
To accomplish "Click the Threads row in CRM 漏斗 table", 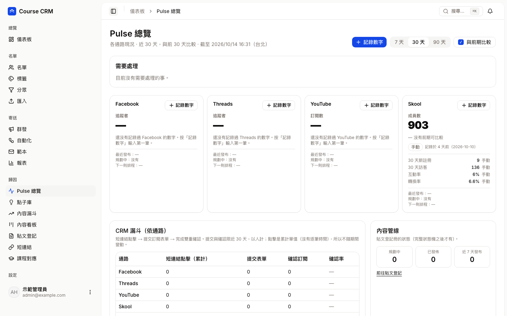I will [x=237, y=283].
